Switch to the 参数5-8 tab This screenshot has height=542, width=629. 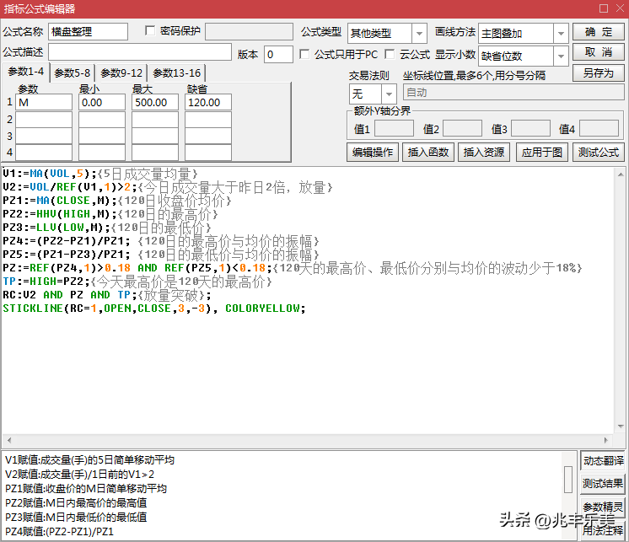(73, 73)
